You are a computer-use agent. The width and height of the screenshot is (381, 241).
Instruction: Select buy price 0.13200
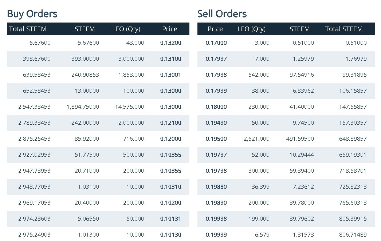[170, 43]
